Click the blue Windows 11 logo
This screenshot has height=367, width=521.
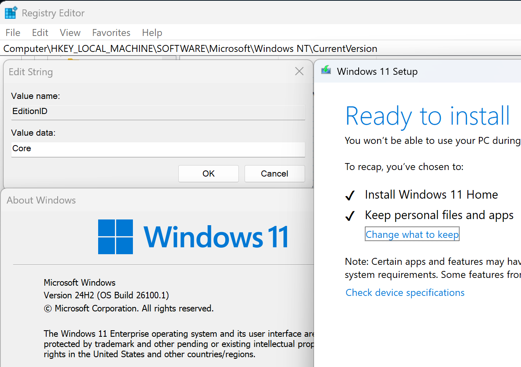pyautogui.click(x=115, y=237)
